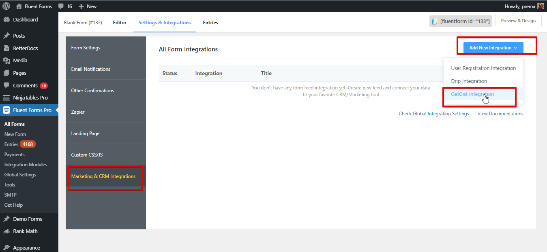Screen dimensions: 547x252
Task: Click the 16 comments badge in sidebar
Action: (x=44, y=86)
